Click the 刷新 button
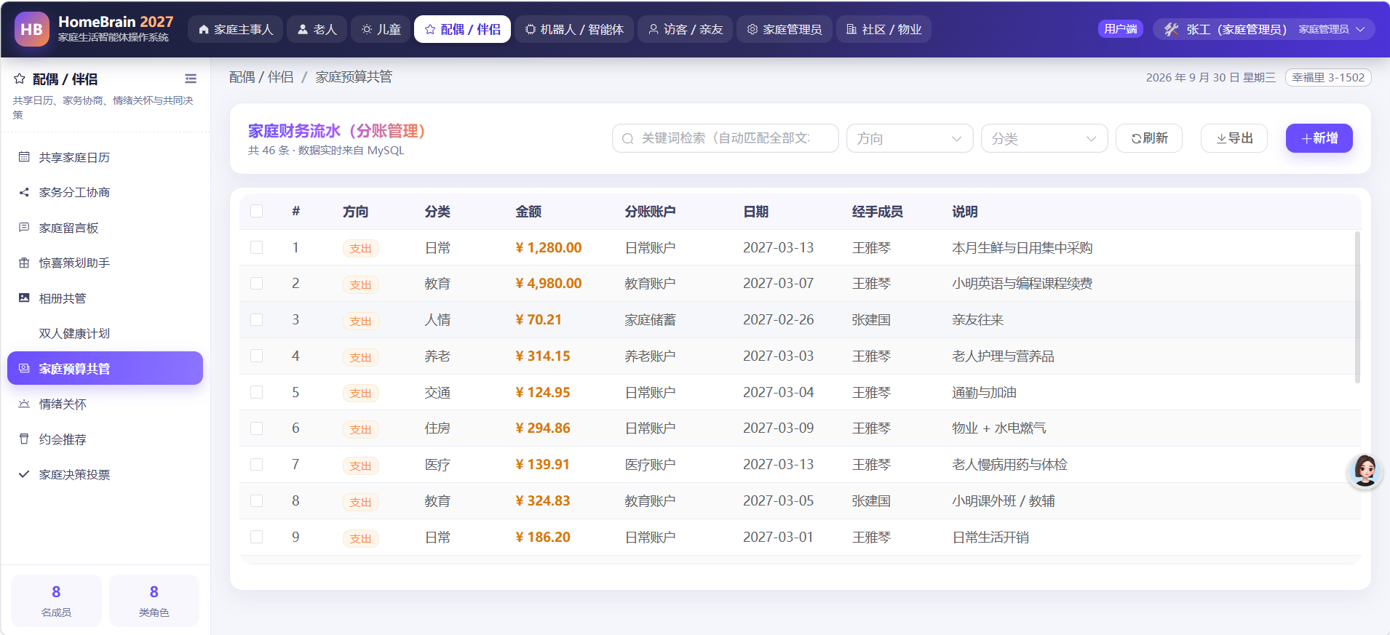Viewport: 1390px width, 635px height. point(1149,138)
